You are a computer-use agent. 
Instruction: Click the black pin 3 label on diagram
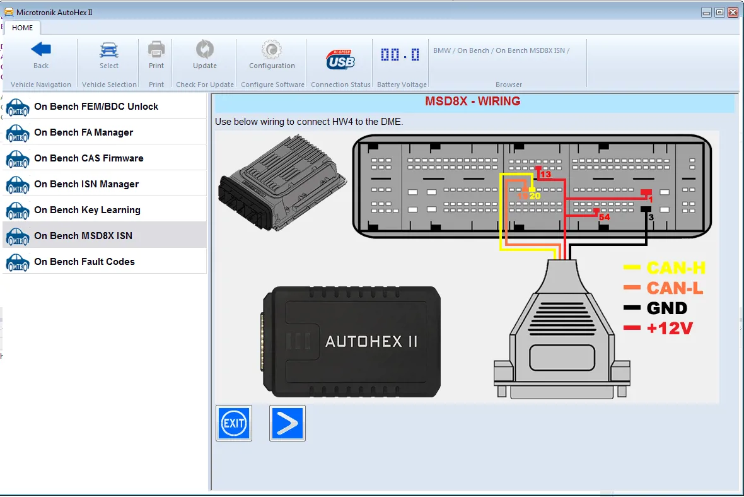point(651,217)
